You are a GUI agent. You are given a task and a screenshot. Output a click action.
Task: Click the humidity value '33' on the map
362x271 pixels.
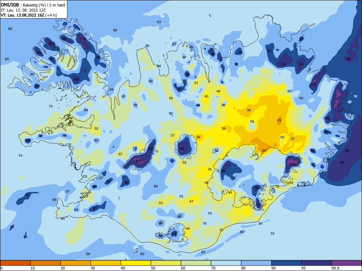pos(292,139)
